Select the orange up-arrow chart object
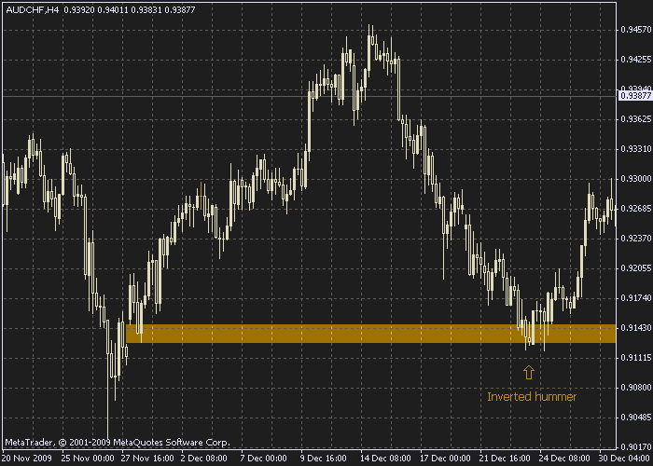 529,373
